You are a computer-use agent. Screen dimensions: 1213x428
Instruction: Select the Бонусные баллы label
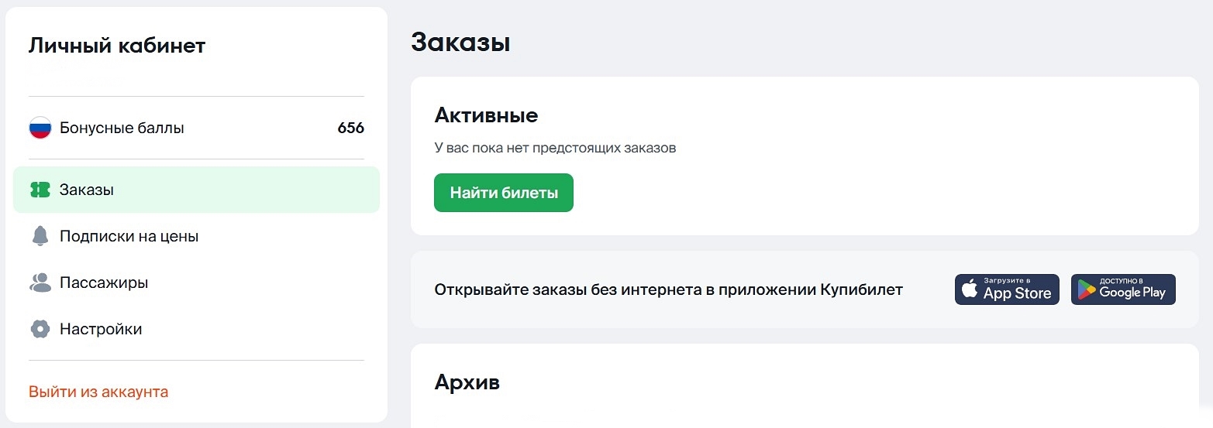coord(122,128)
